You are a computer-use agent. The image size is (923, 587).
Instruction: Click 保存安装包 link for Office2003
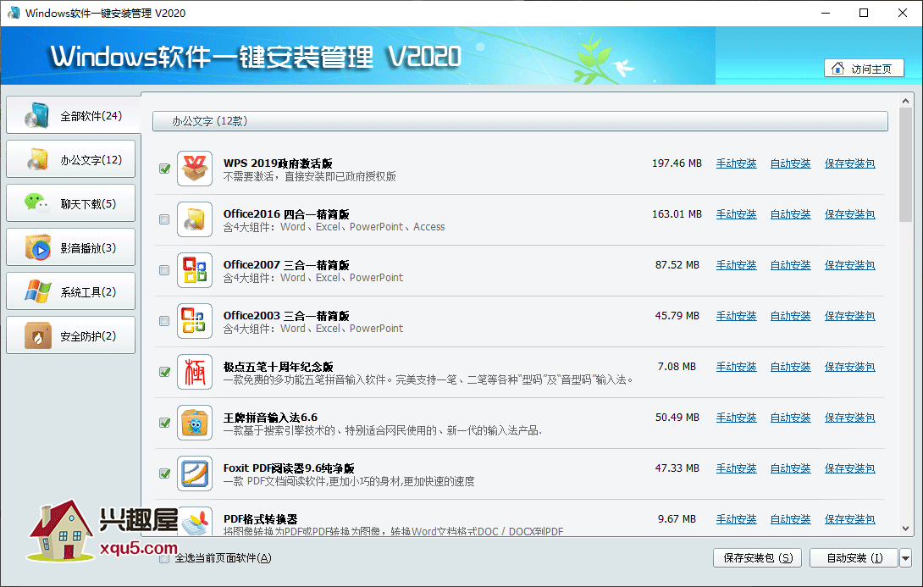coord(850,316)
